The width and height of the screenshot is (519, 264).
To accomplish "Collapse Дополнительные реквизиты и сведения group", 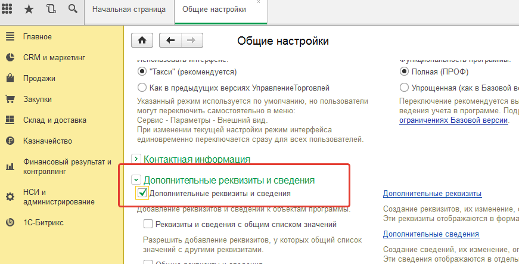I will (136, 179).
